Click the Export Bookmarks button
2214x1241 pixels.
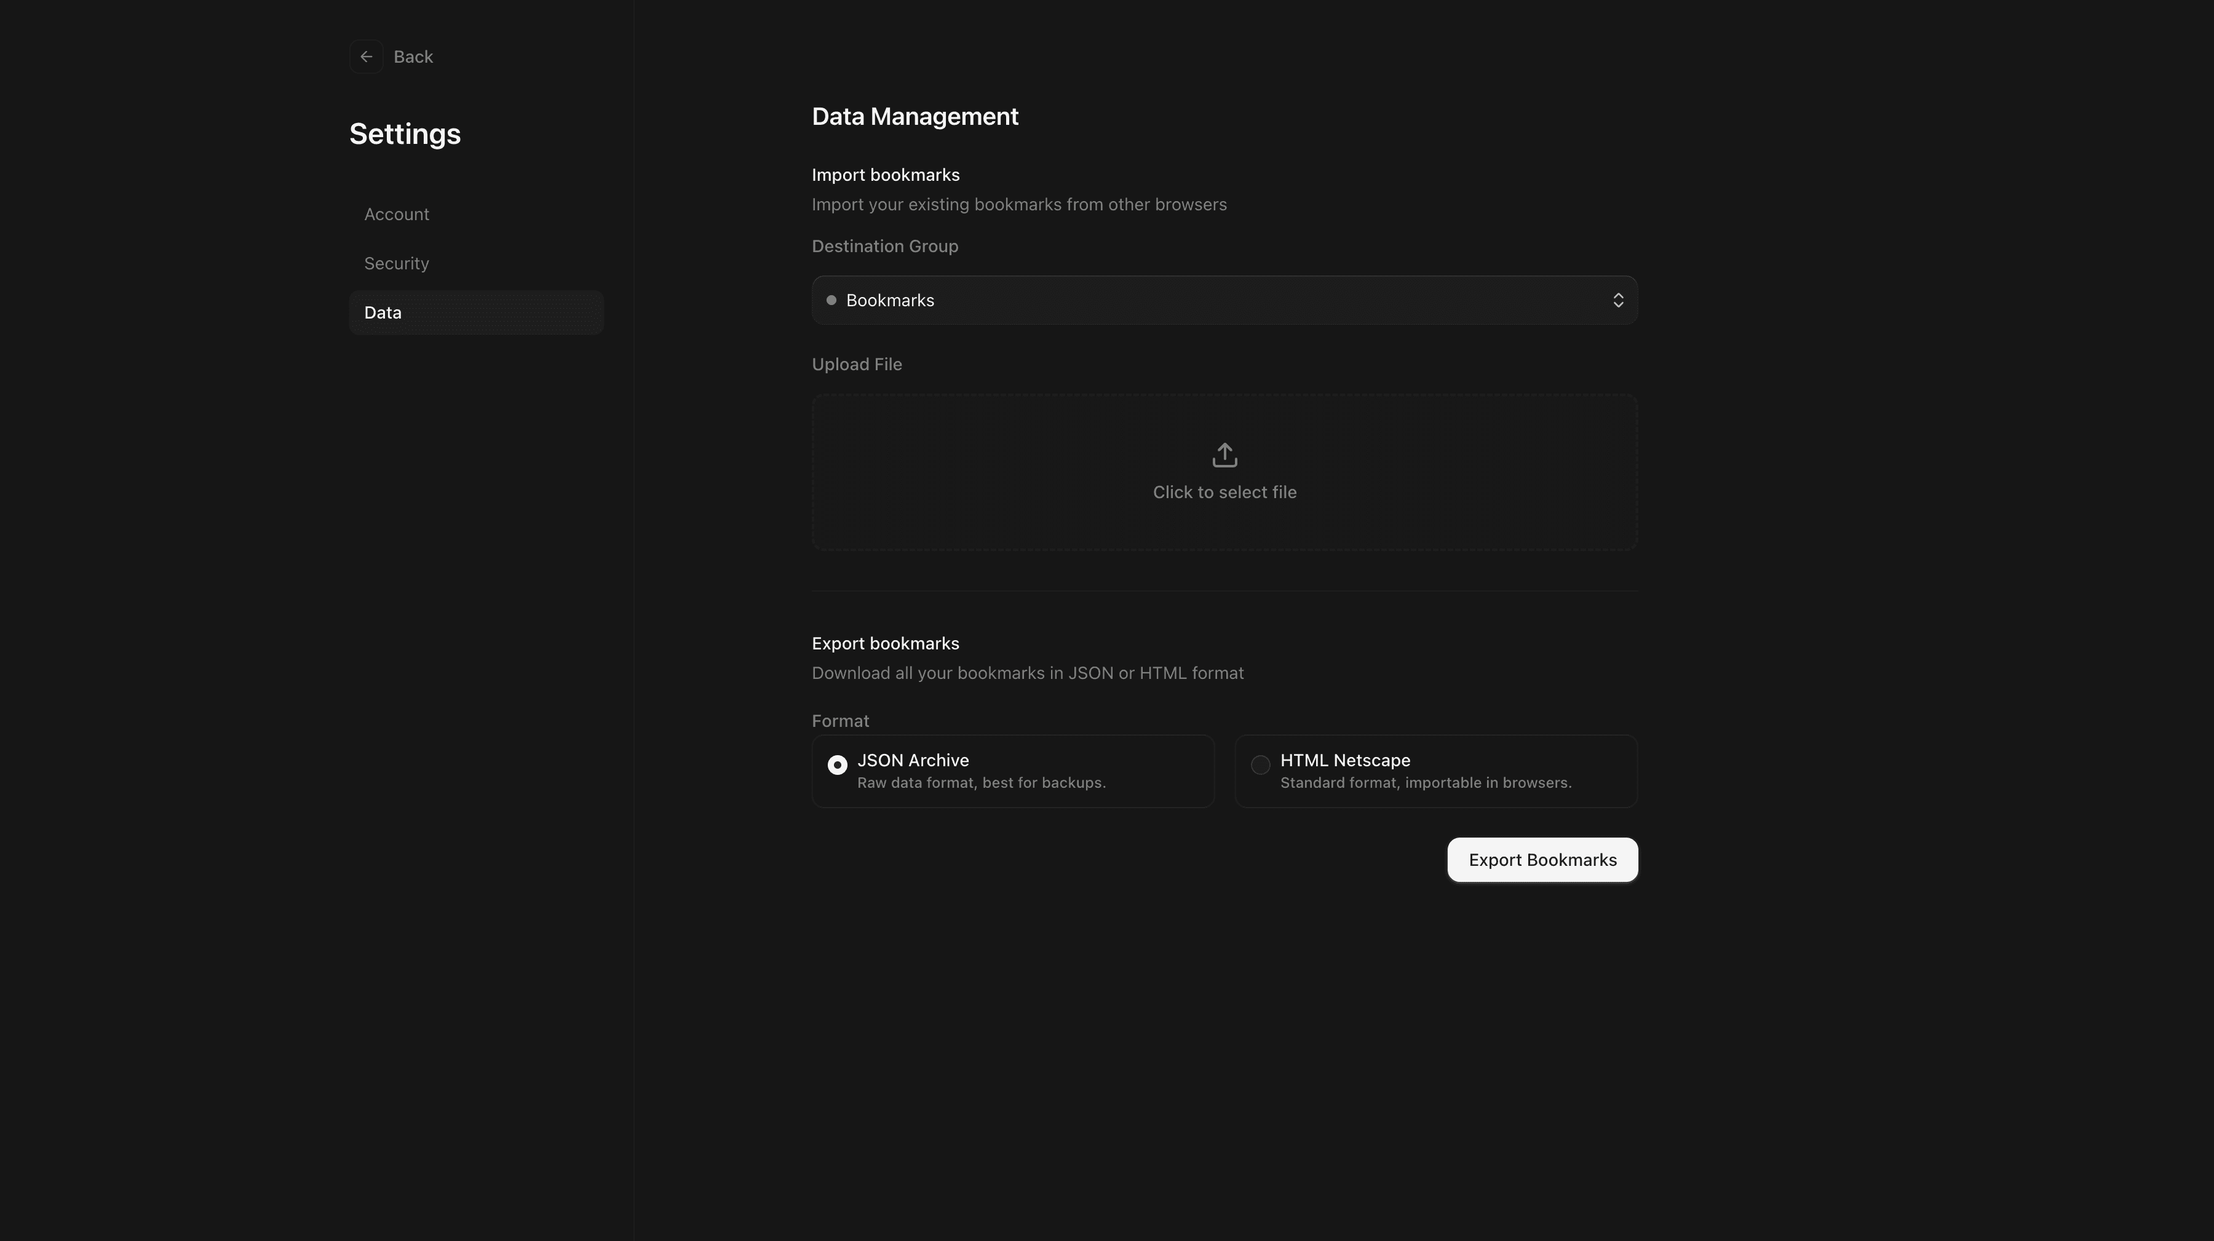click(1542, 860)
